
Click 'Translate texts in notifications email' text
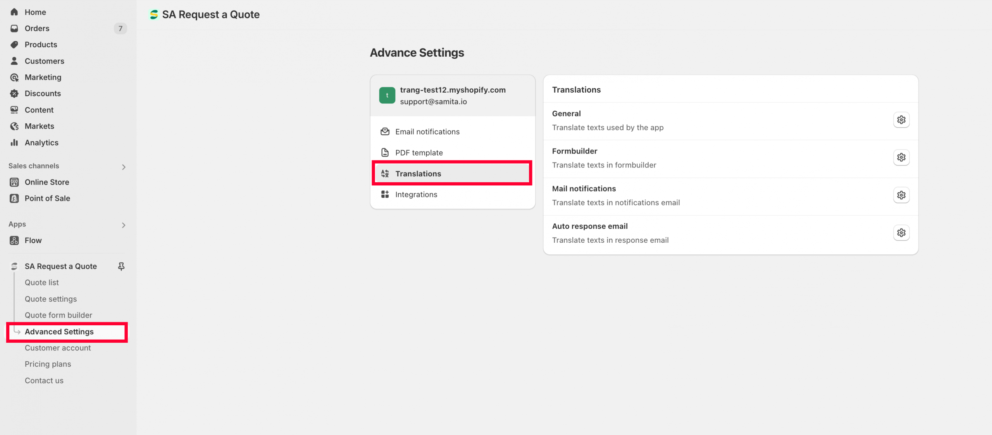616,203
